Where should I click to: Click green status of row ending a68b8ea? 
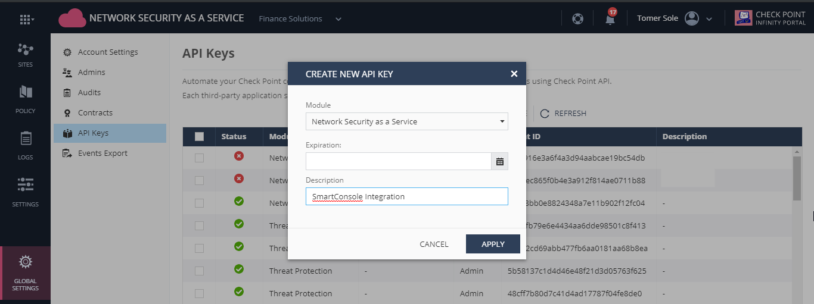239,246
